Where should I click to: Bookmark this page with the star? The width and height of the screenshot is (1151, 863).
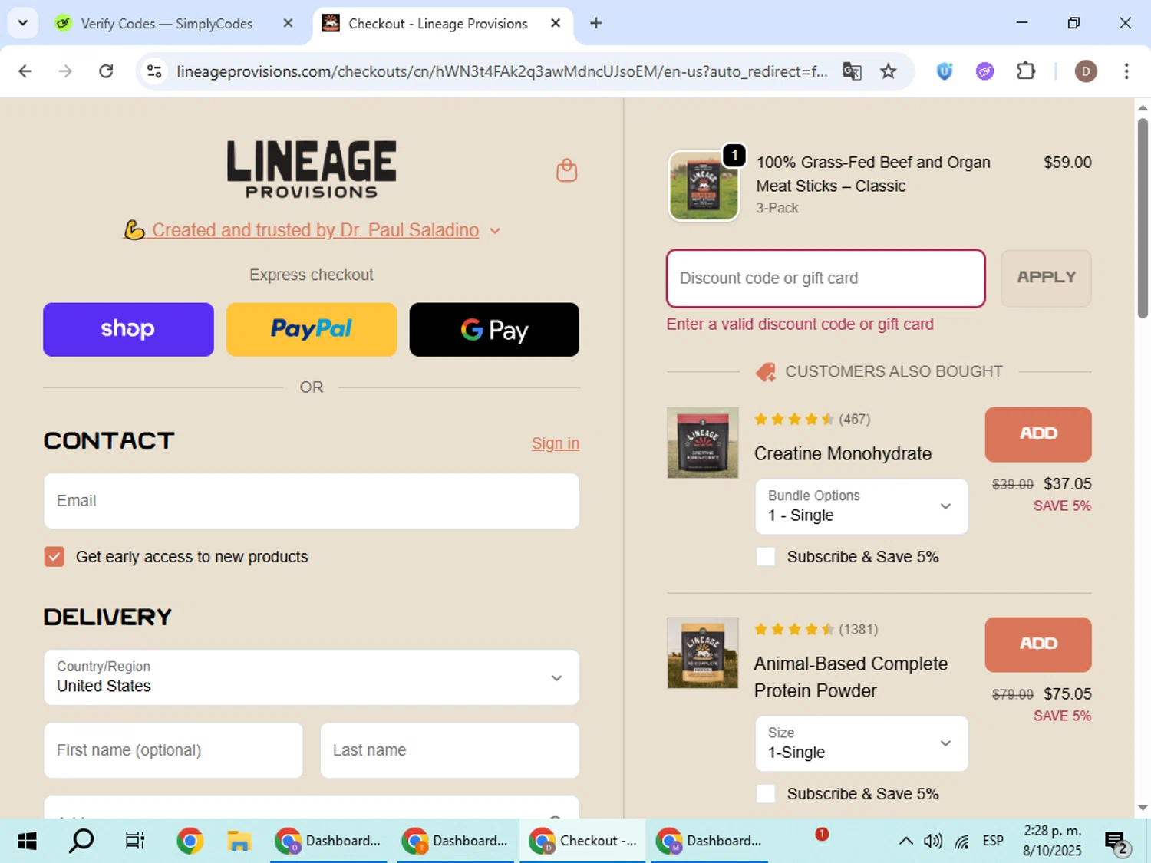click(x=888, y=71)
